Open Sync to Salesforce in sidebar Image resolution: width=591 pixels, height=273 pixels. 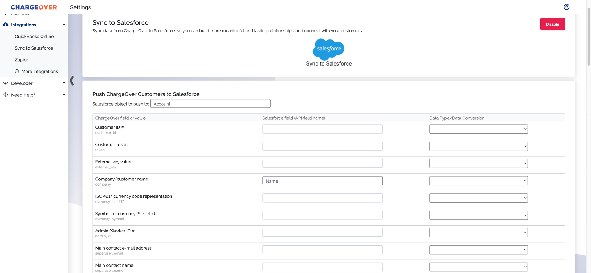pos(34,48)
